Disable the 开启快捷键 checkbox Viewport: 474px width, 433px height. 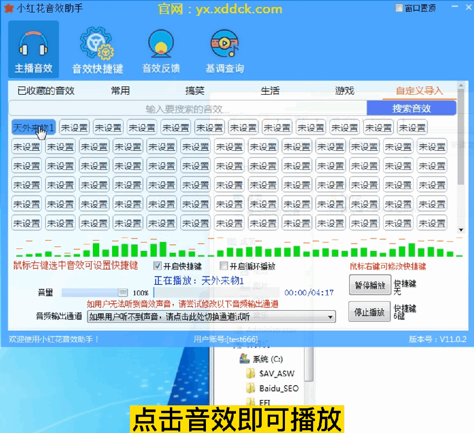[157, 266]
